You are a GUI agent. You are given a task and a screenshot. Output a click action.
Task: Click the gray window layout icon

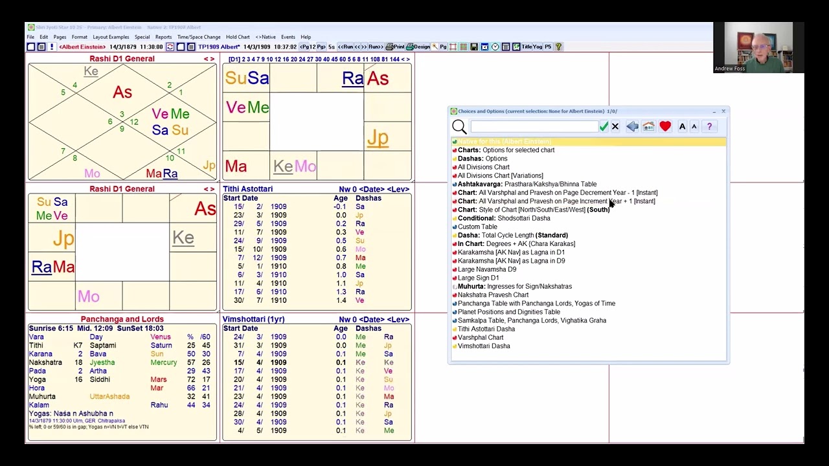tap(506, 47)
